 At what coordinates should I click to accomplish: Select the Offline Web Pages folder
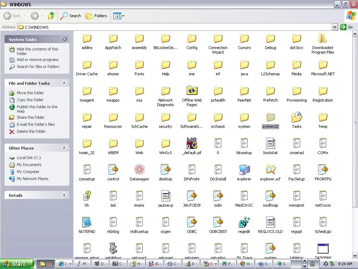192,91
